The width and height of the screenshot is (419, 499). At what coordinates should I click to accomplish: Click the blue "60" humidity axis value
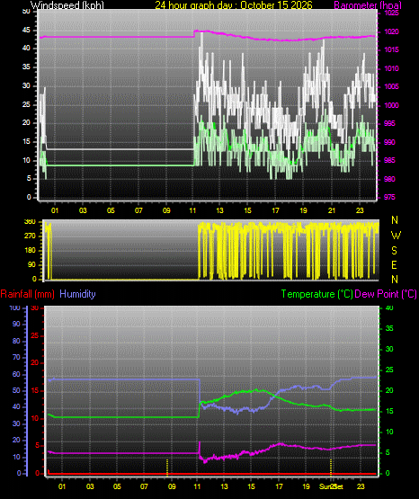(x=16, y=374)
